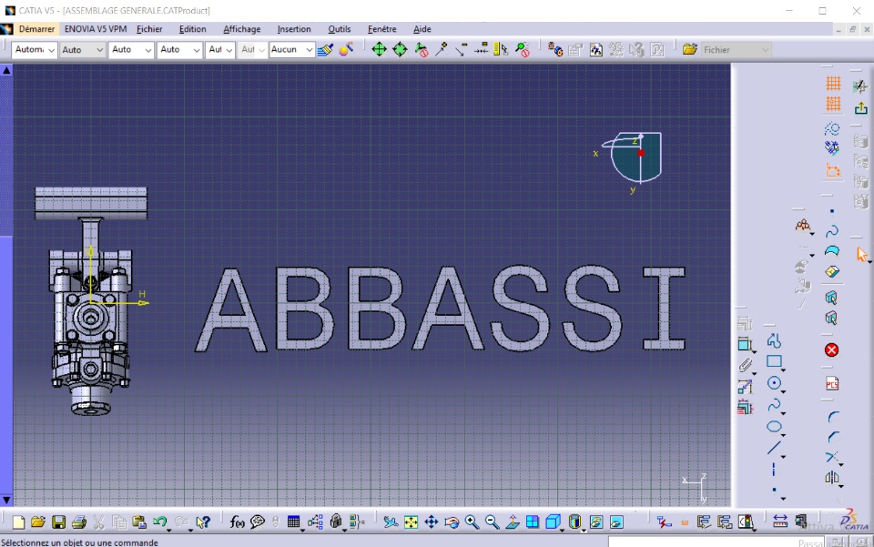Viewport: 874px width, 547px height.
Task: Select the Axis sketch tool
Action: pos(774,470)
